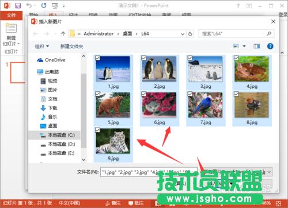Click the redo icon in quick access toolbar
The width and height of the screenshot is (288, 208).
(x=44, y=6)
